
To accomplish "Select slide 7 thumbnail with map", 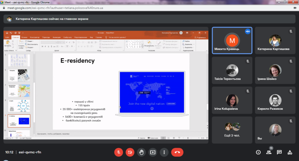I will coord(19,91).
